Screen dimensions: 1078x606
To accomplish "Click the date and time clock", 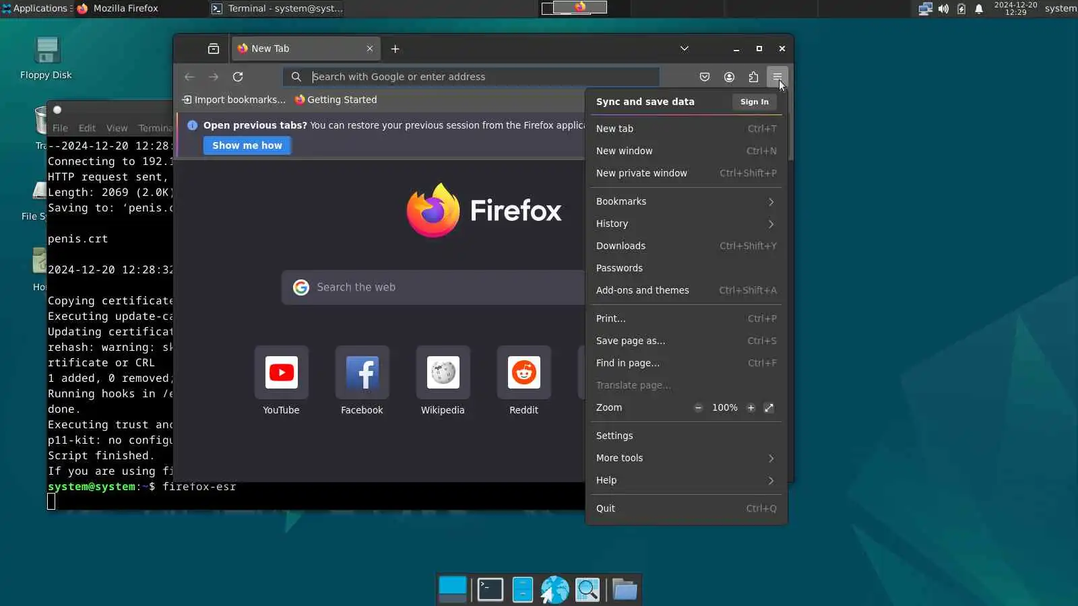I will [x=1015, y=8].
